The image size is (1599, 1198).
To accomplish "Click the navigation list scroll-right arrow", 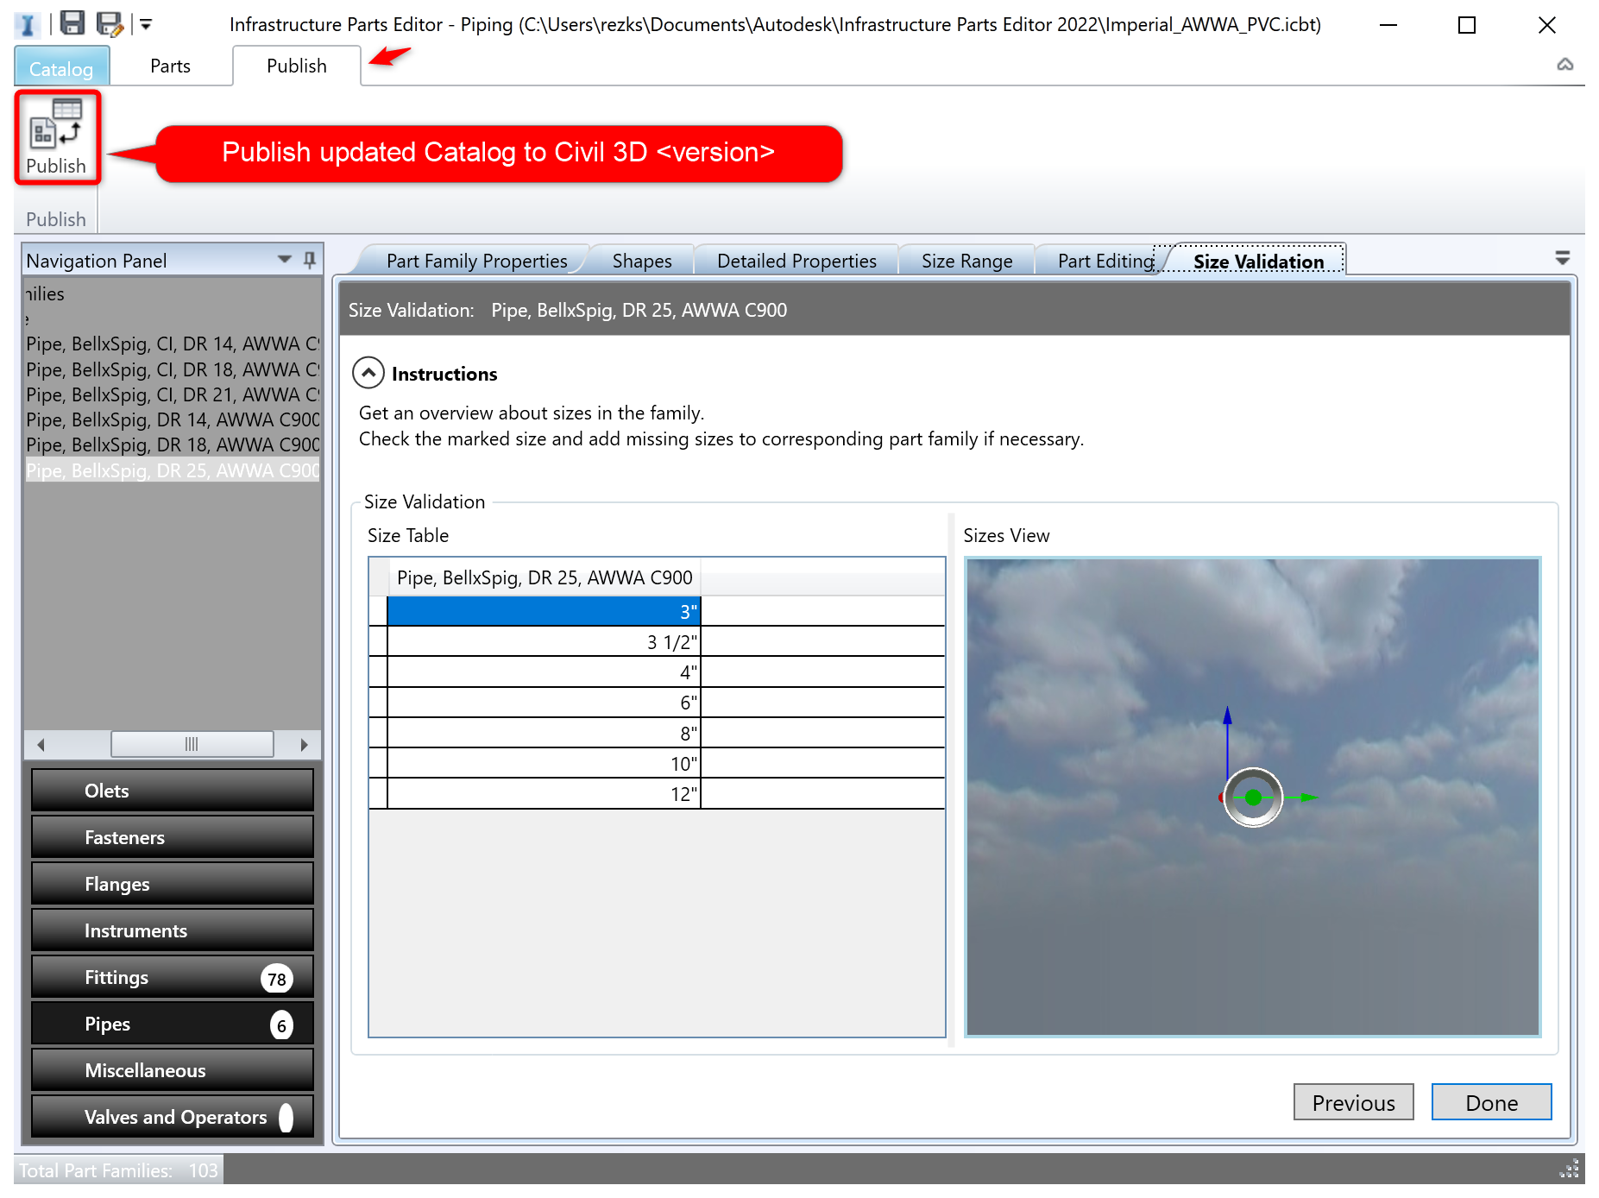I will click(304, 744).
